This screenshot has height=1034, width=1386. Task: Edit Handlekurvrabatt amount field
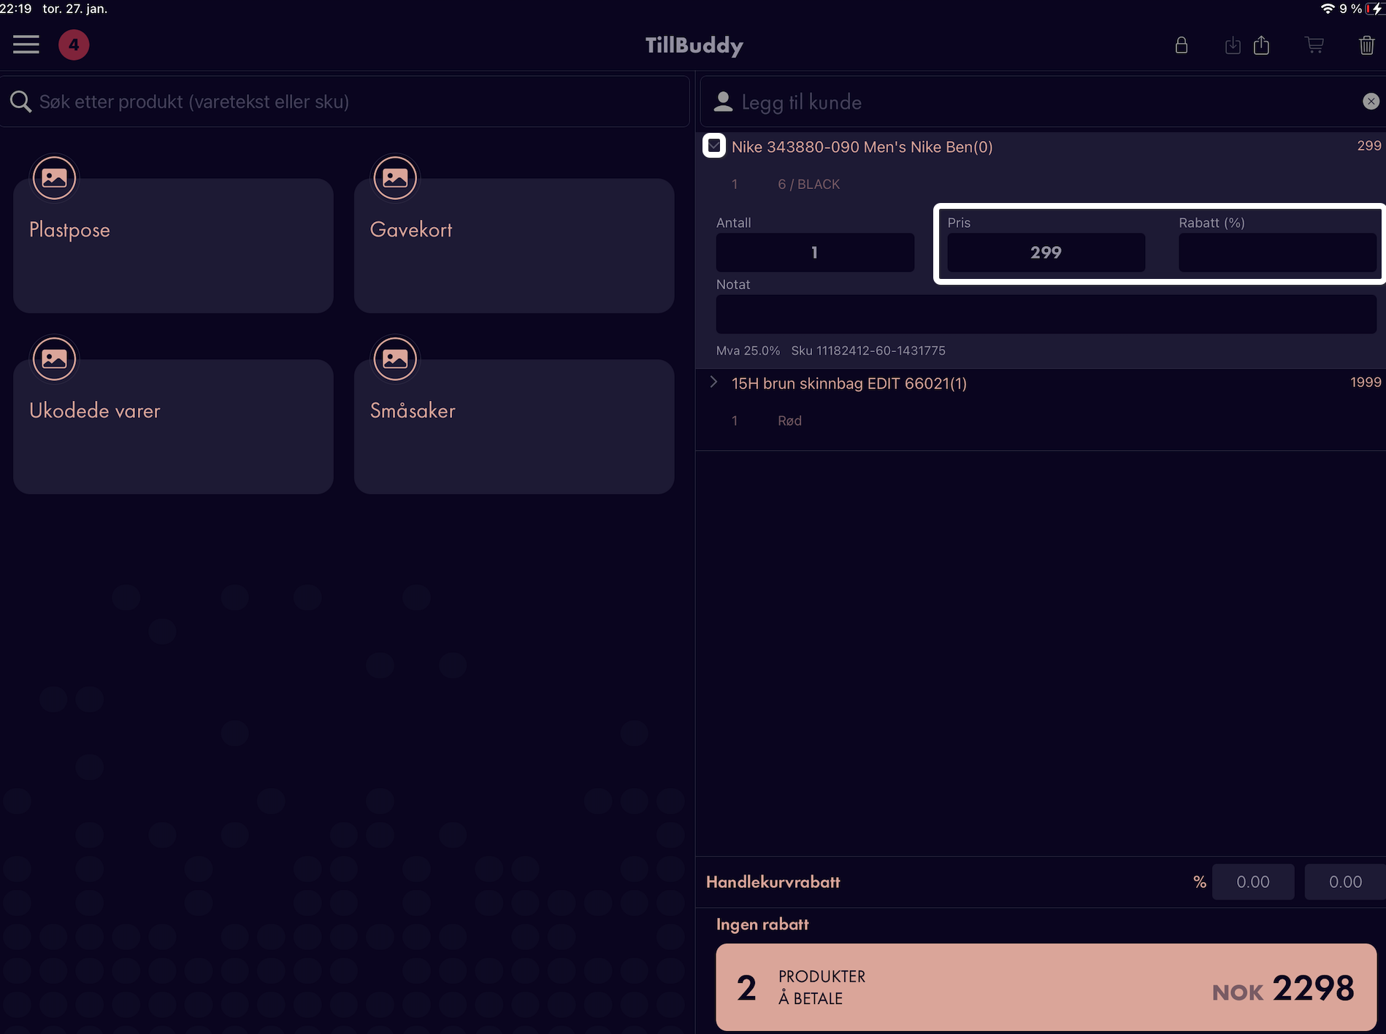1344,882
